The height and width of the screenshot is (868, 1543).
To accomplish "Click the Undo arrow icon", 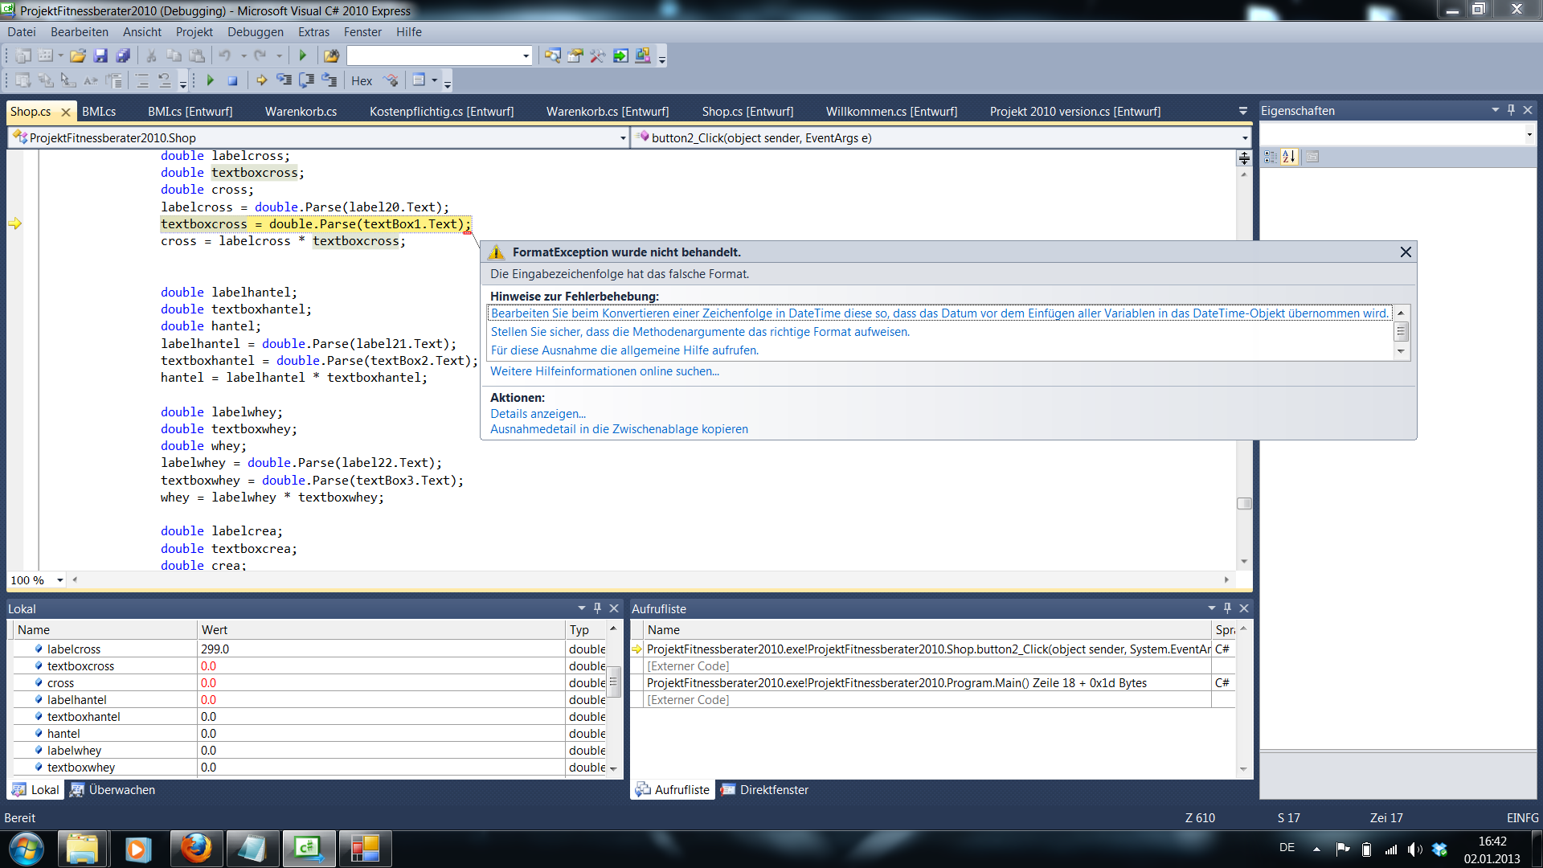I will pos(225,55).
